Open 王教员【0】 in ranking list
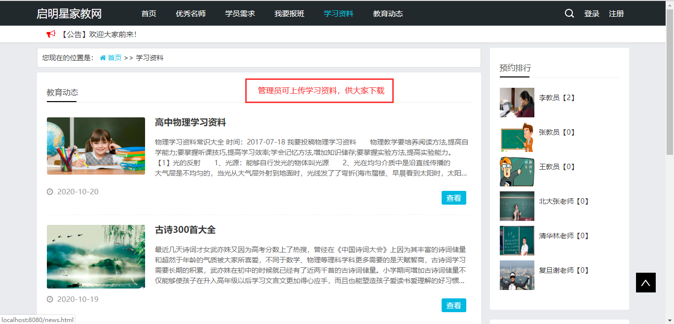The width and height of the screenshot is (674, 324). [x=557, y=167]
